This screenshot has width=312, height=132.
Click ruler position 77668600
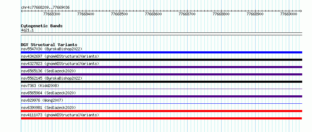click(154, 14)
